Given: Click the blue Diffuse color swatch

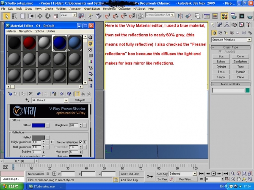Looking at the screenshot, I should click(38, 125).
